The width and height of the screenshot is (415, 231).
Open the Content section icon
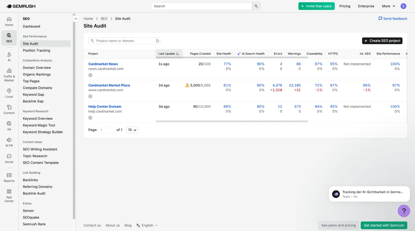(x=9, y=110)
